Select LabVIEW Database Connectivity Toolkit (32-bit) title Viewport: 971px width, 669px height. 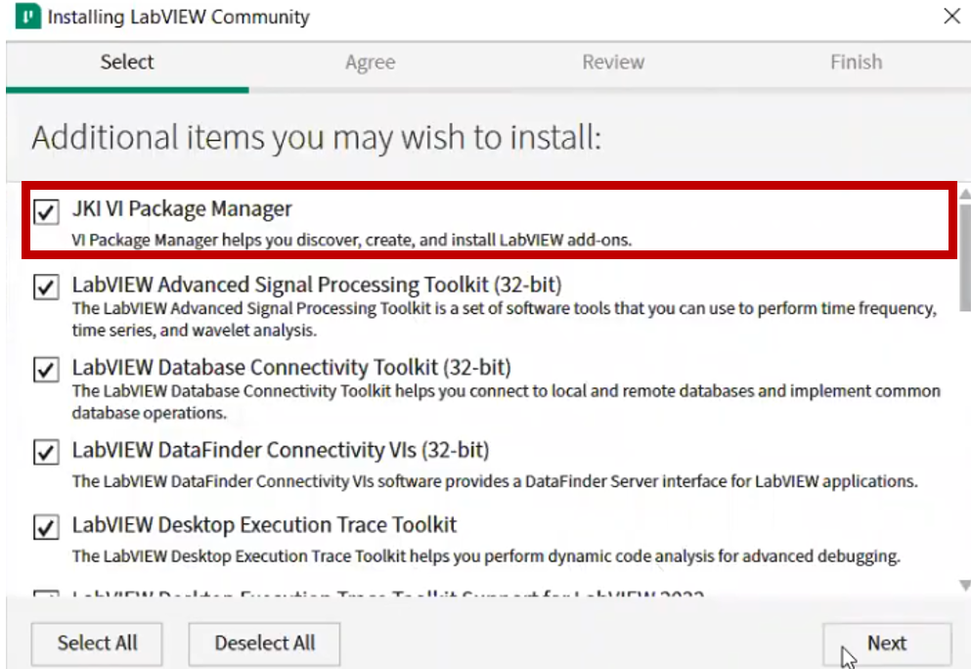point(291,368)
